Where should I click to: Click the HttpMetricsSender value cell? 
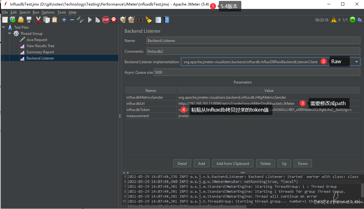pyautogui.click(x=268, y=97)
